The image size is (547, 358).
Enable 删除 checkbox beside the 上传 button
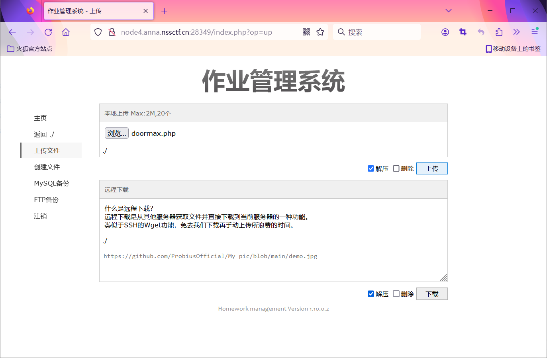[x=396, y=168]
